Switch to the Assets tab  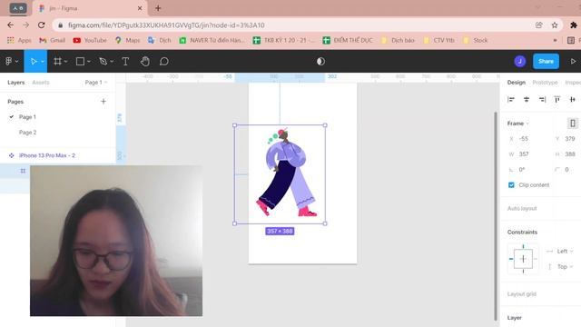click(x=40, y=83)
